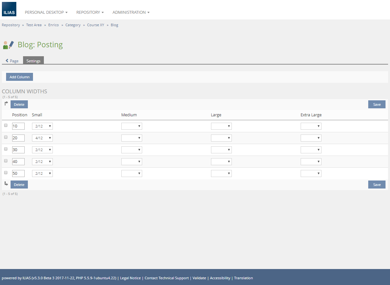Switch to the Settings tab

(x=33, y=61)
